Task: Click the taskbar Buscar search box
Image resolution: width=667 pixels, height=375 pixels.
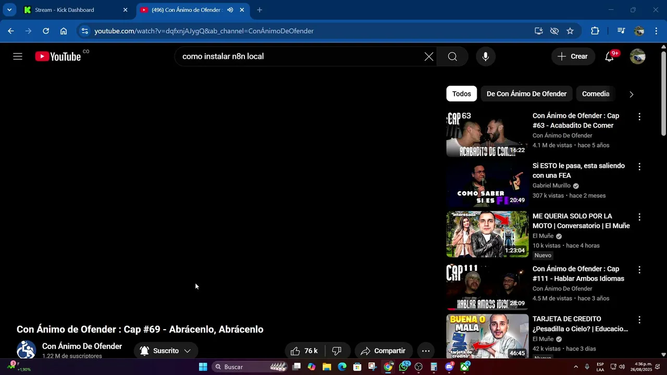Action: point(251,367)
